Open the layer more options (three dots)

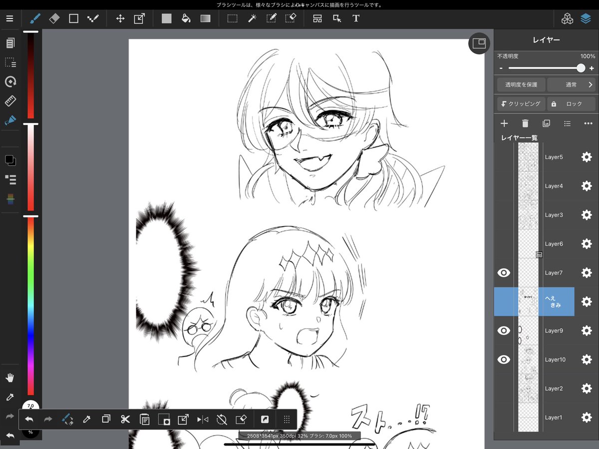pyautogui.click(x=588, y=123)
